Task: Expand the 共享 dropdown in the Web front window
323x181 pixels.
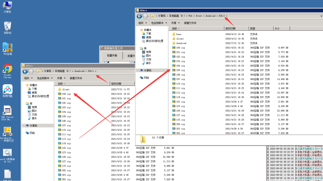Action: click(x=175, y=23)
